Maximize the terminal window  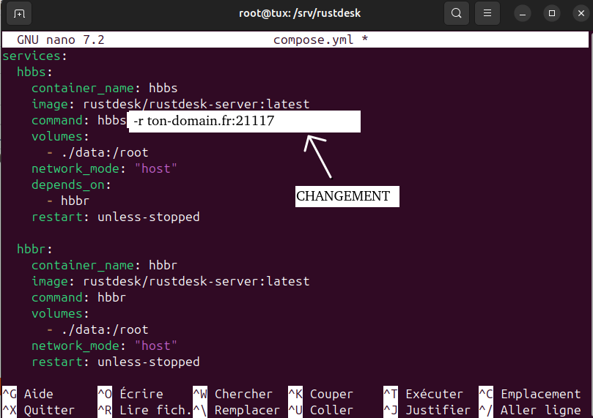coord(552,13)
